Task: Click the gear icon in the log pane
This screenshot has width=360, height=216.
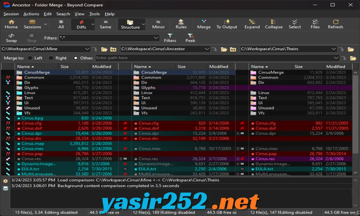Action: [x=5, y=181]
